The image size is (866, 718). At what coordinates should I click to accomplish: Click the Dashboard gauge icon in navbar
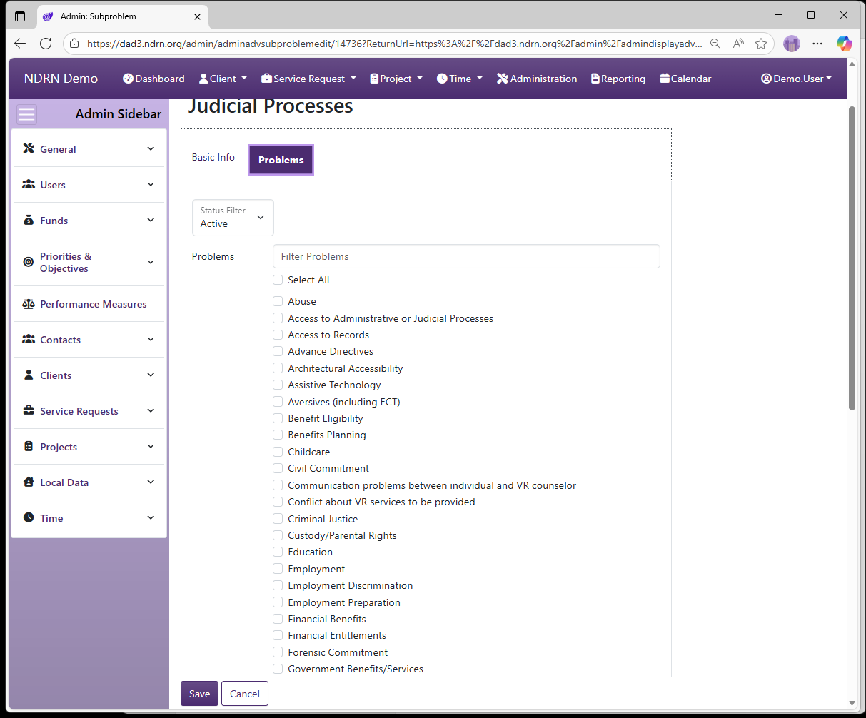point(129,79)
